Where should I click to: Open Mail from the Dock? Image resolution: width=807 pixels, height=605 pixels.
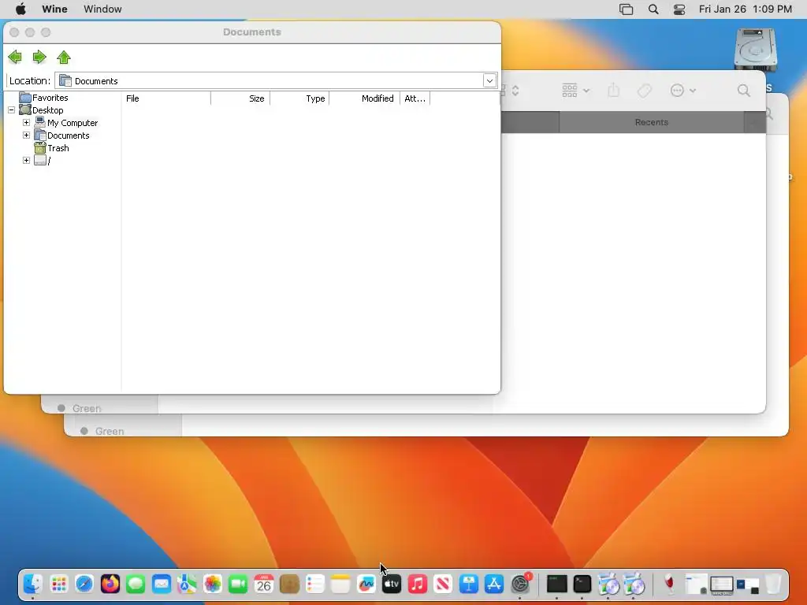pos(161,585)
